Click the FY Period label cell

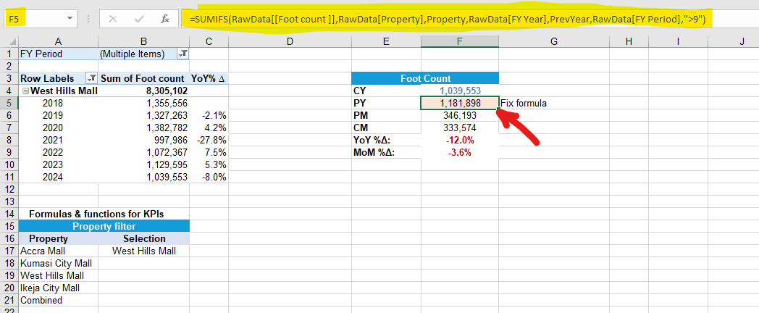58,54
